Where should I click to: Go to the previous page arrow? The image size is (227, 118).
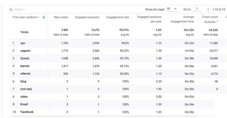208,9
